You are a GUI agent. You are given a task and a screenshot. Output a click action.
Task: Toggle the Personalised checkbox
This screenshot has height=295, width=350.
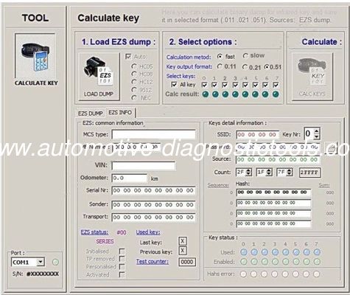point(122,267)
